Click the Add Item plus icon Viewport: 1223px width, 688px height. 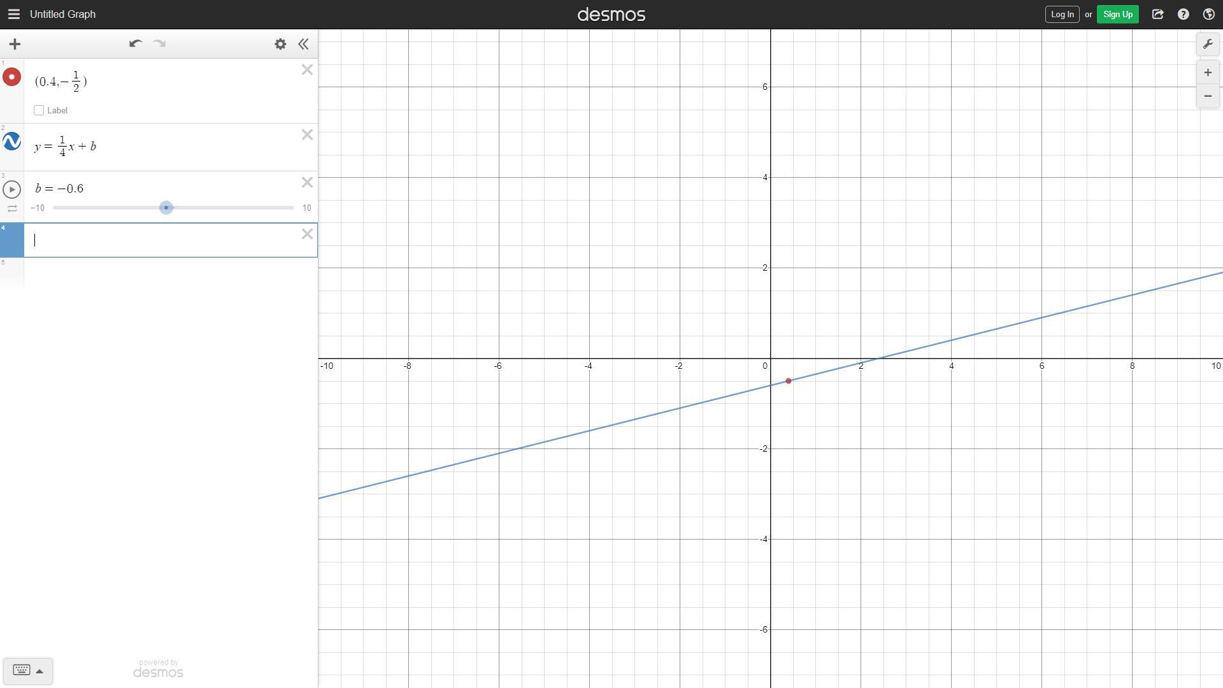click(15, 44)
